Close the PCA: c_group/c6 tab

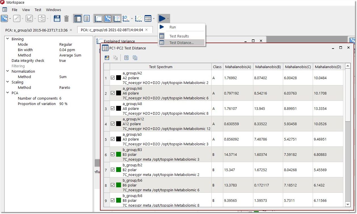coord(147,30)
